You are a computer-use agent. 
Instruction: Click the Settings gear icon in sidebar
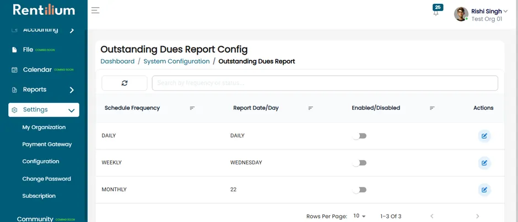pos(14,110)
